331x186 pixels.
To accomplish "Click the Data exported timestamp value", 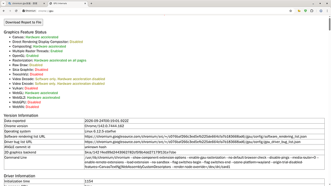I will [106, 121].
